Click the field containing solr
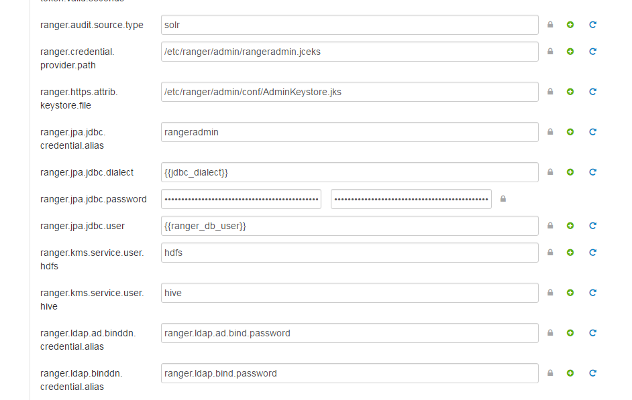This screenshot has height=400, width=632. pyautogui.click(x=349, y=25)
